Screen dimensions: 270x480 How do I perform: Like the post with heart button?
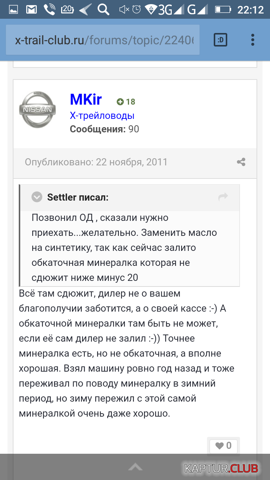(223, 446)
